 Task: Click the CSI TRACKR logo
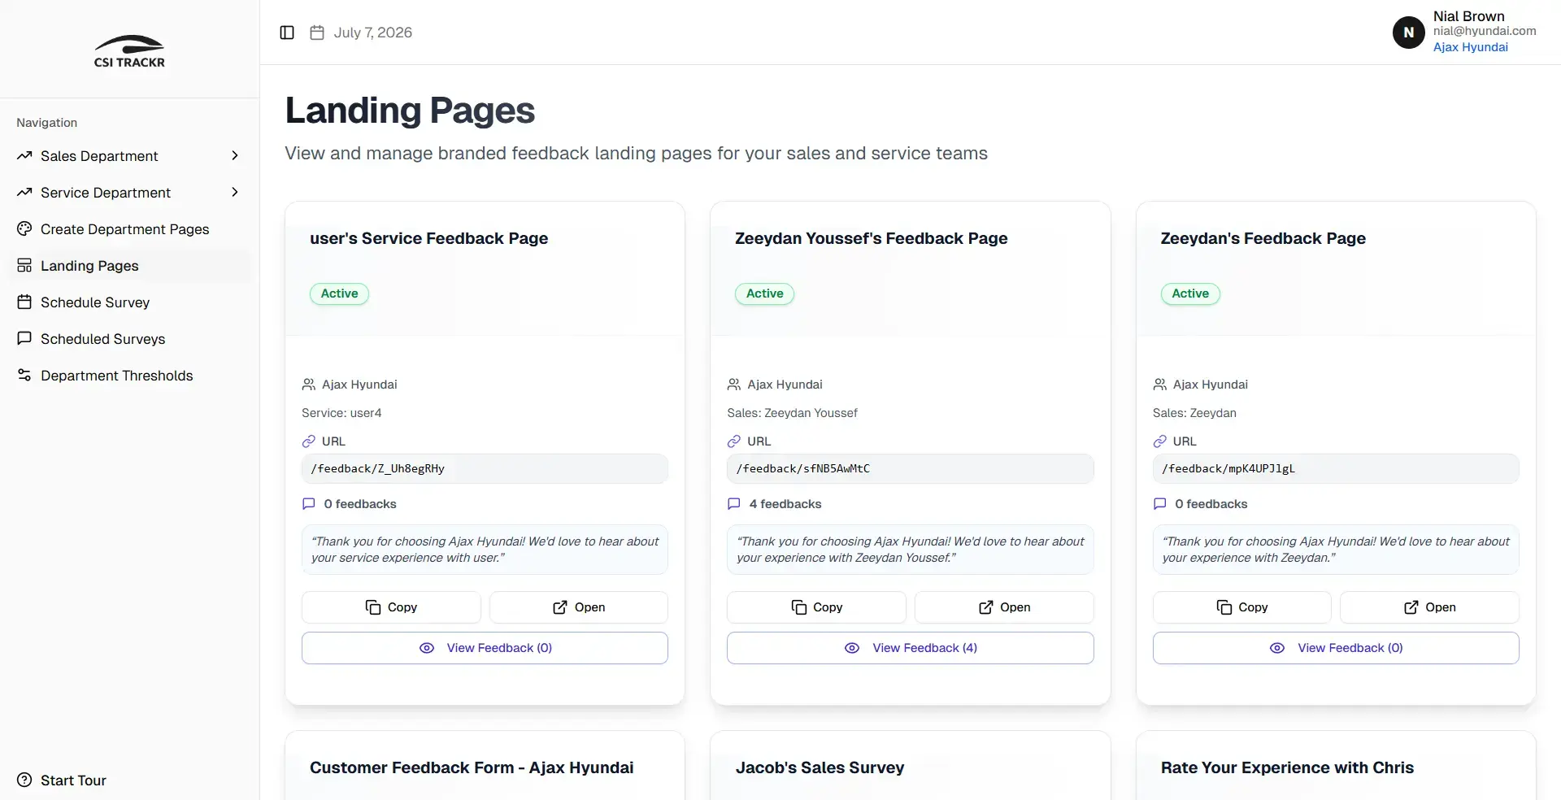click(x=129, y=51)
